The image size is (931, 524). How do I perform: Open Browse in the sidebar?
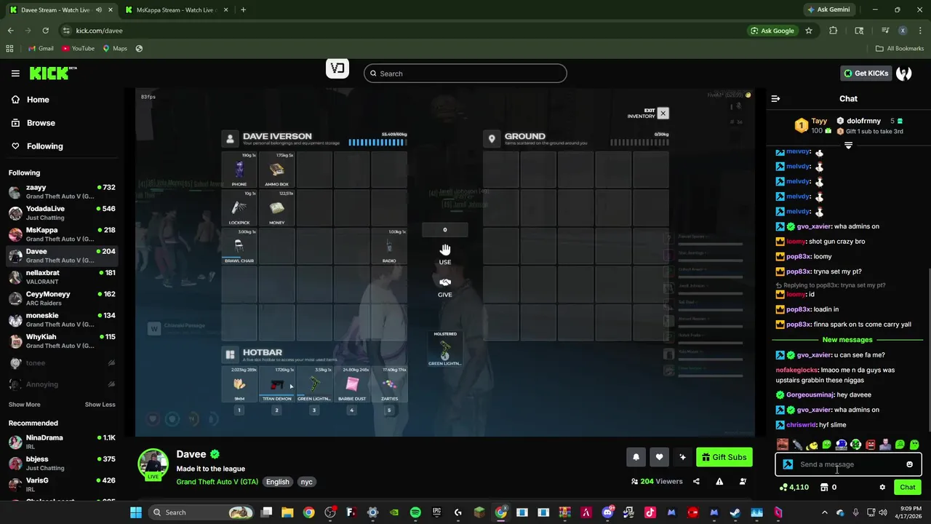pyautogui.click(x=41, y=123)
